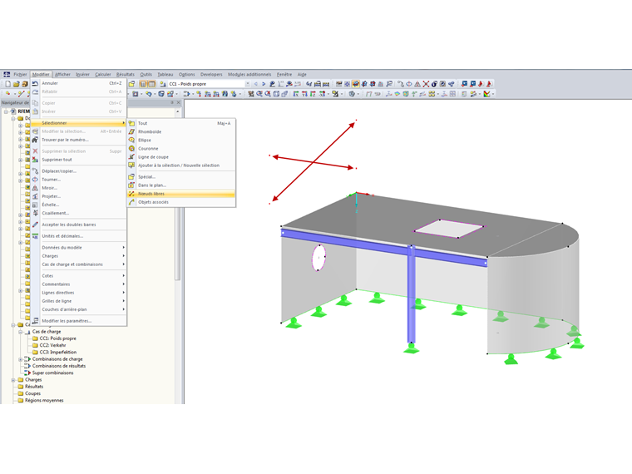Click the mirror triangle tool icon
Screen dimensions: 632x474
pyautogui.click(x=417, y=84)
